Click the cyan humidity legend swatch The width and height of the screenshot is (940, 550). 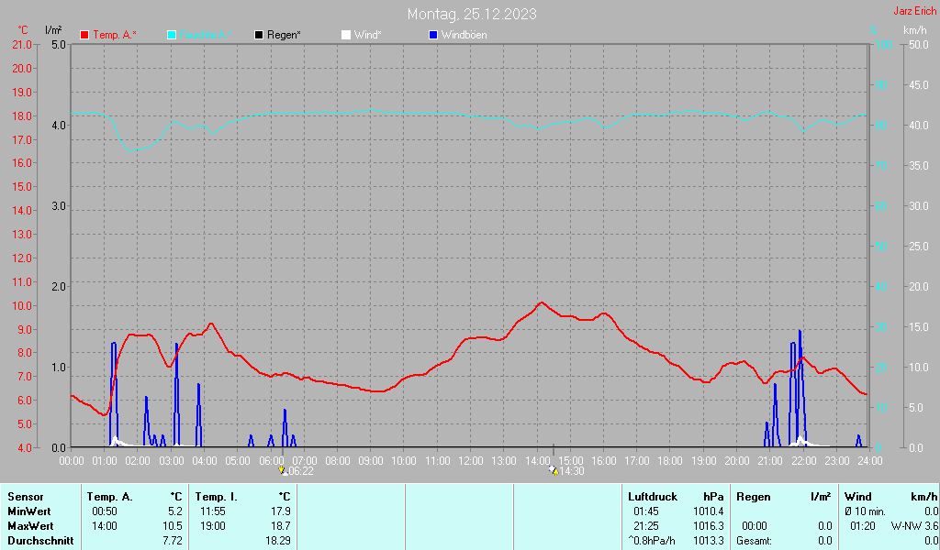(x=172, y=35)
